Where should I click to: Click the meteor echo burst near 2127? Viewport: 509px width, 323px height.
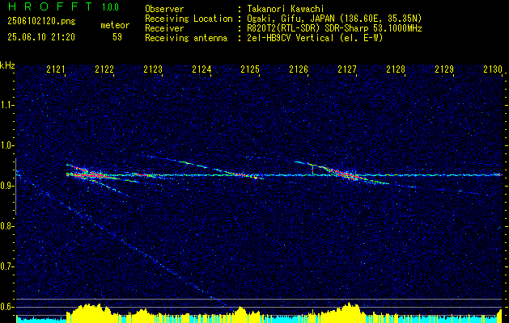click(349, 174)
